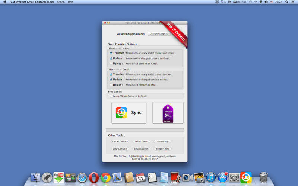Click Del All Contact button
The width and height of the screenshot is (298, 186).
click(120, 142)
